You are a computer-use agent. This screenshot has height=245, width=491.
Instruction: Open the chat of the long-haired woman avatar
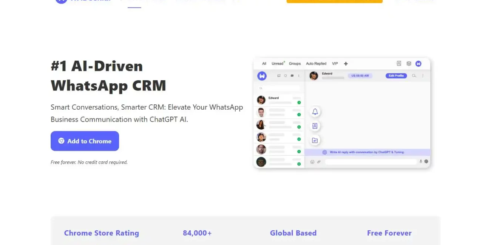(x=279, y=125)
